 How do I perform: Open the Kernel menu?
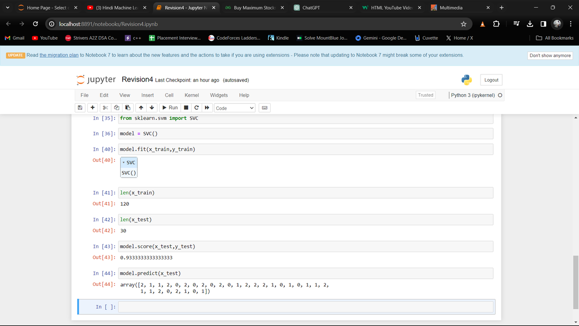click(192, 95)
